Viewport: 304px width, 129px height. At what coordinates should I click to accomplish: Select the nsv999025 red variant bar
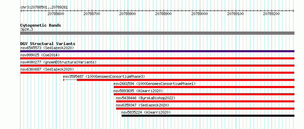[157, 58]
